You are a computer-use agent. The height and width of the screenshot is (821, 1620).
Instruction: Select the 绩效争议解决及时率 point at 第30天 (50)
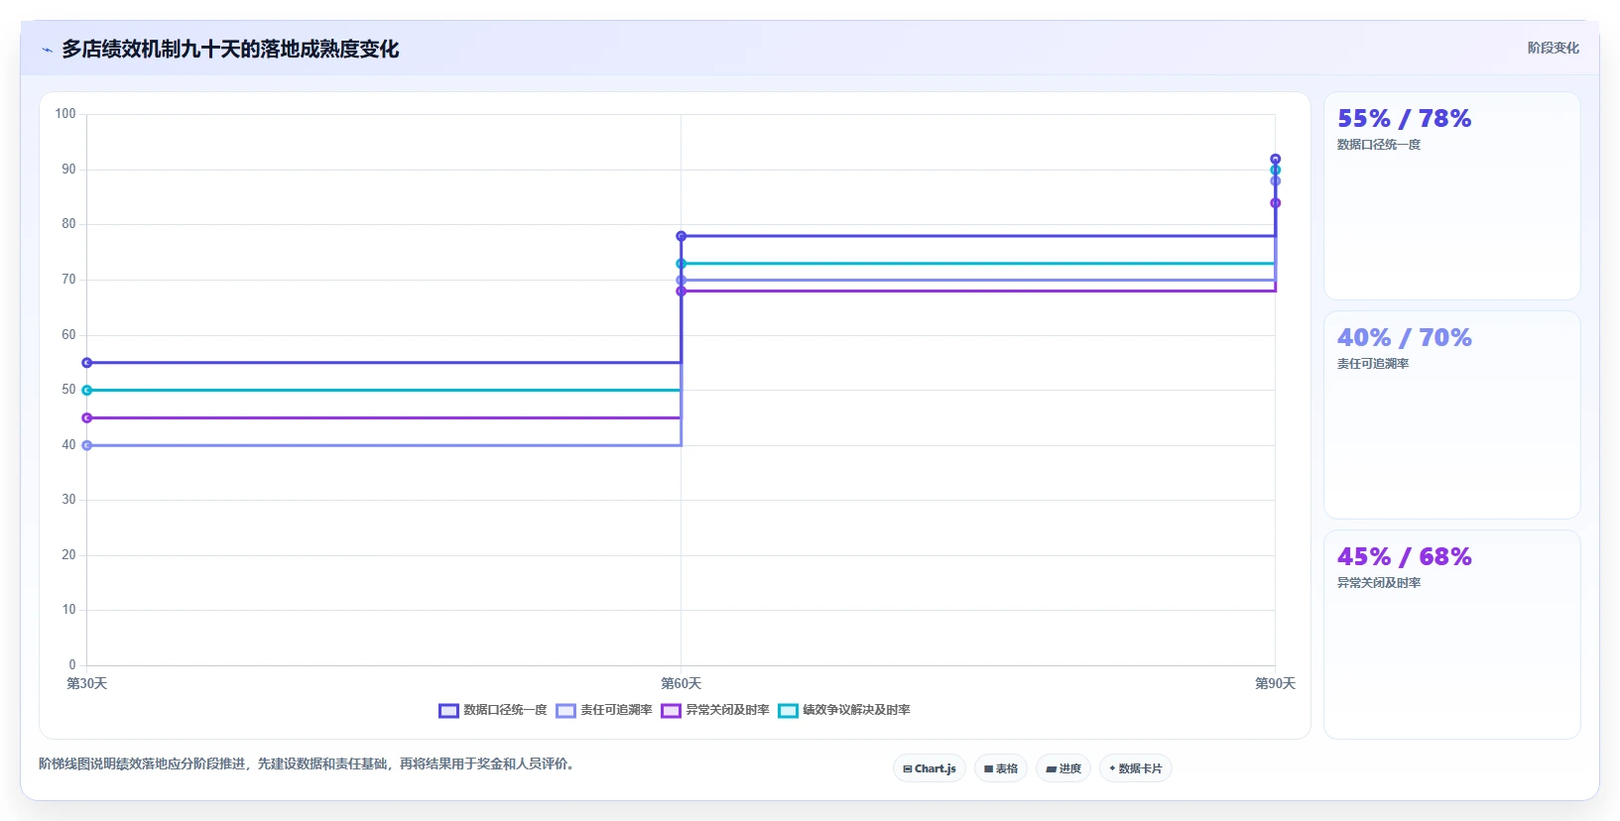[87, 391]
